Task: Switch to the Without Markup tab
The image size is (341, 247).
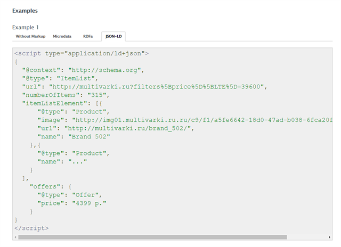Action: (x=30, y=36)
